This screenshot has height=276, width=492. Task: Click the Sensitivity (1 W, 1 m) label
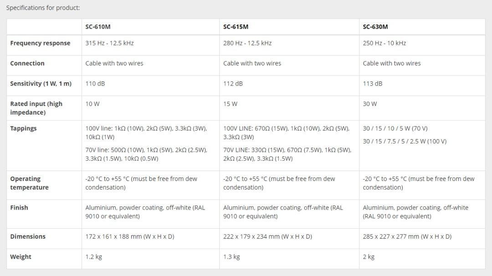pyautogui.click(x=41, y=84)
